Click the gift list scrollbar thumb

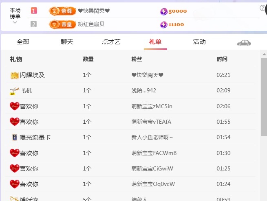click(264, 97)
